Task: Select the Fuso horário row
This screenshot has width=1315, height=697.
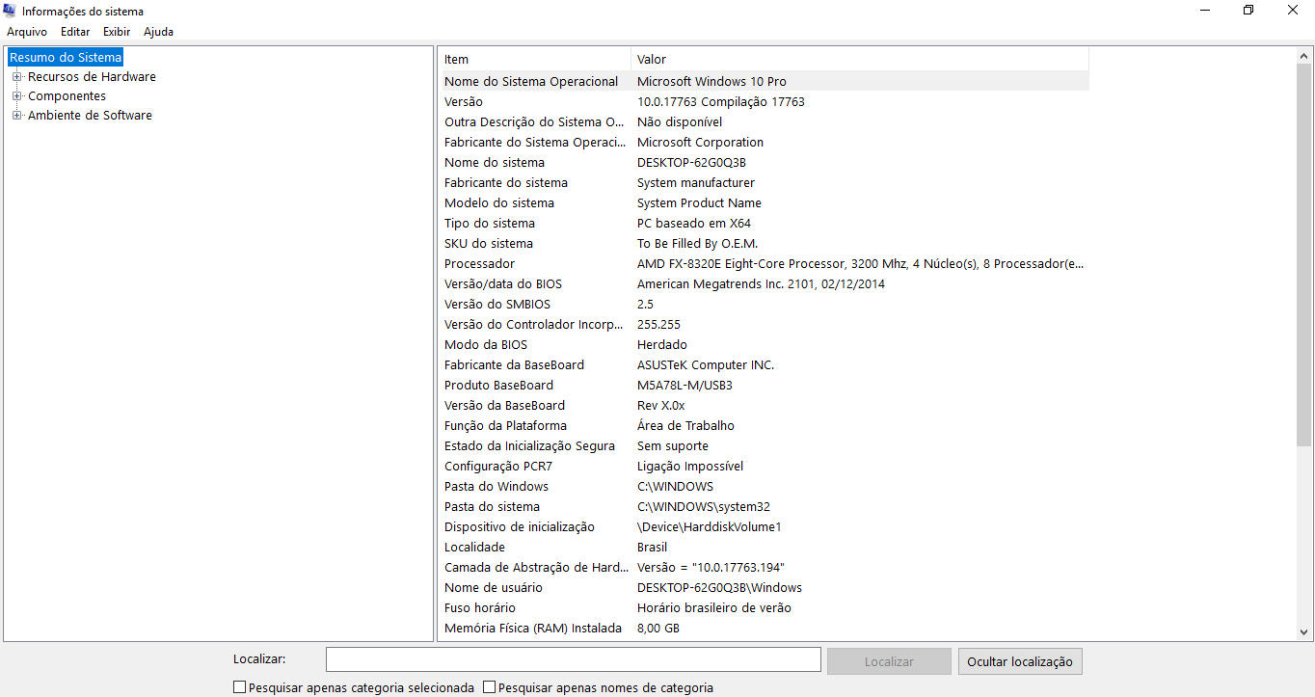Action: click(x=765, y=608)
